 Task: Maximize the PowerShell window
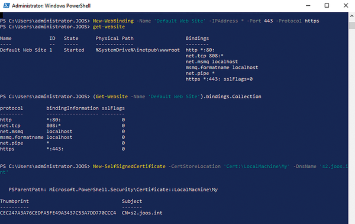tap(327, 5)
